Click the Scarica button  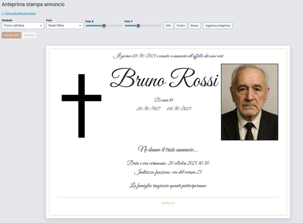click(x=29, y=35)
